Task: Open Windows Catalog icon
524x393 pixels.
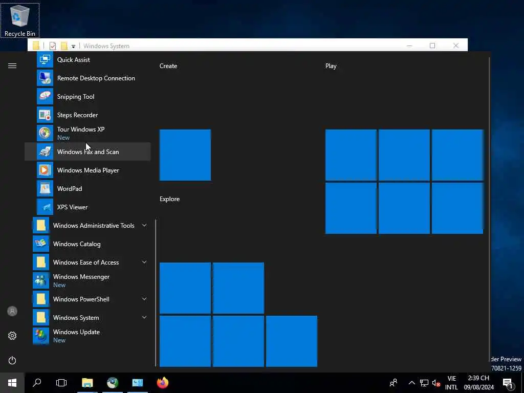Action: (41, 244)
